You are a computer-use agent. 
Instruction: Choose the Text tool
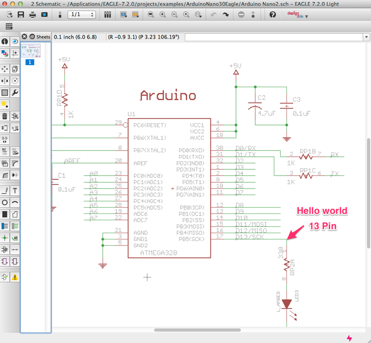(15, 191)
